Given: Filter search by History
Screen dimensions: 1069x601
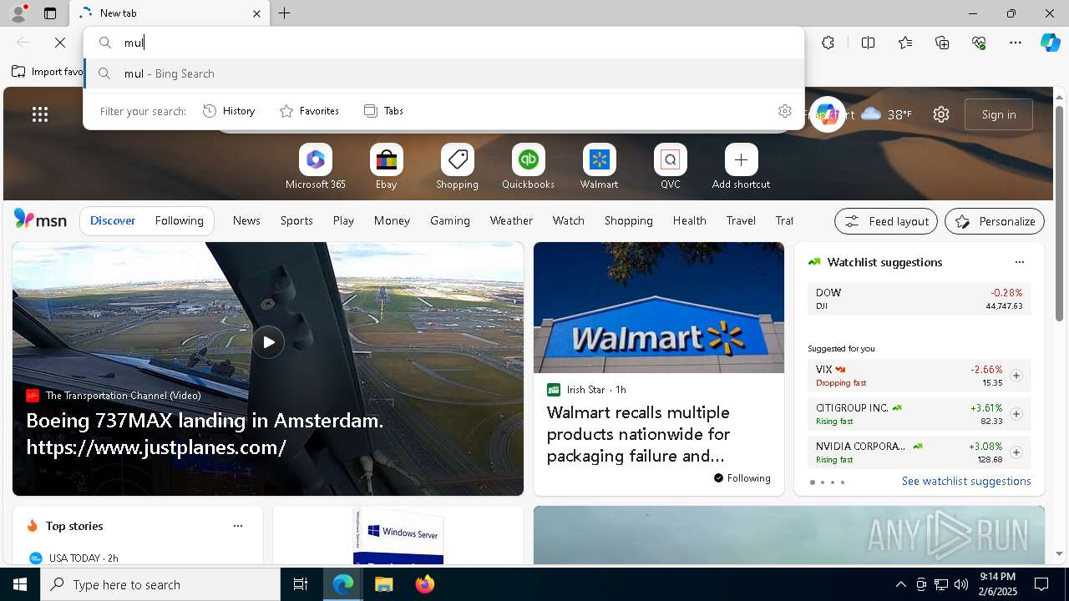Looking at the screenshot, I should point(229,111).
